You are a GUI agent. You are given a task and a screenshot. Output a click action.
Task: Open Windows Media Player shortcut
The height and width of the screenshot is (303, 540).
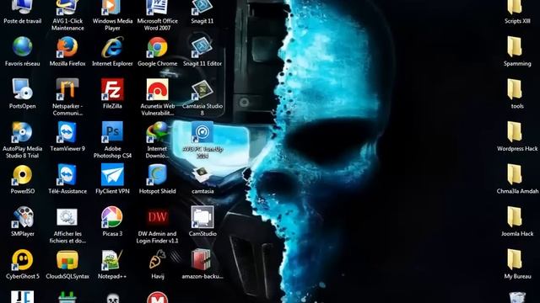[x=112, y=8]
